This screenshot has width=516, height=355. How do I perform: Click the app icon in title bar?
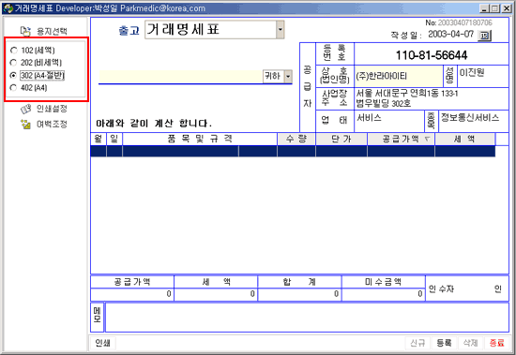[x=8, y=8]
